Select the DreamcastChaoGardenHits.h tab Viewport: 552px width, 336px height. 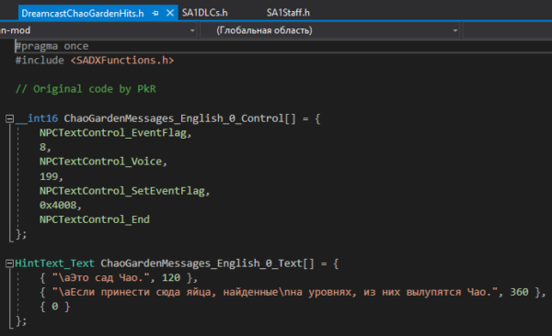[83, 14]
